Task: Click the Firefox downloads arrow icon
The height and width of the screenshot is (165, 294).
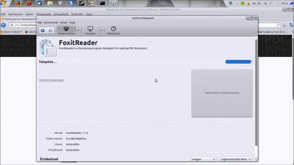Action: point(284,25)
